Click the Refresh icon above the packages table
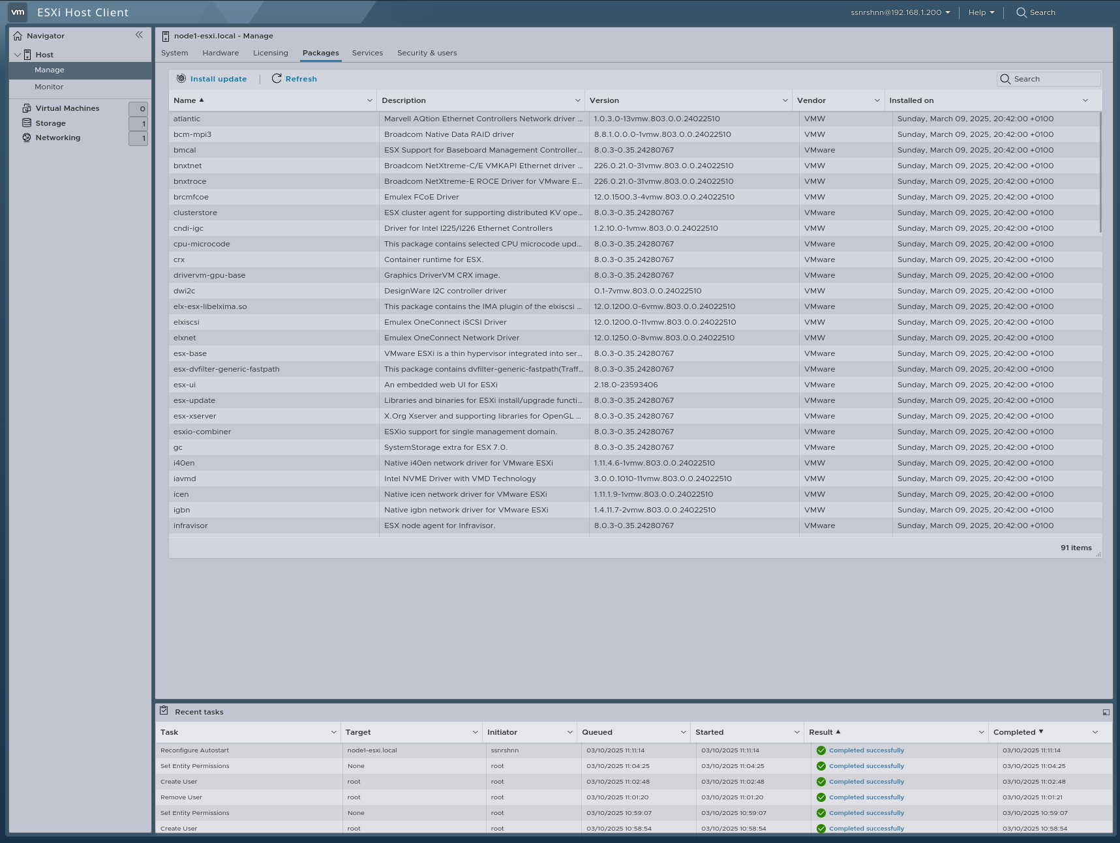1120x843 pixels. tap(277, 78)
